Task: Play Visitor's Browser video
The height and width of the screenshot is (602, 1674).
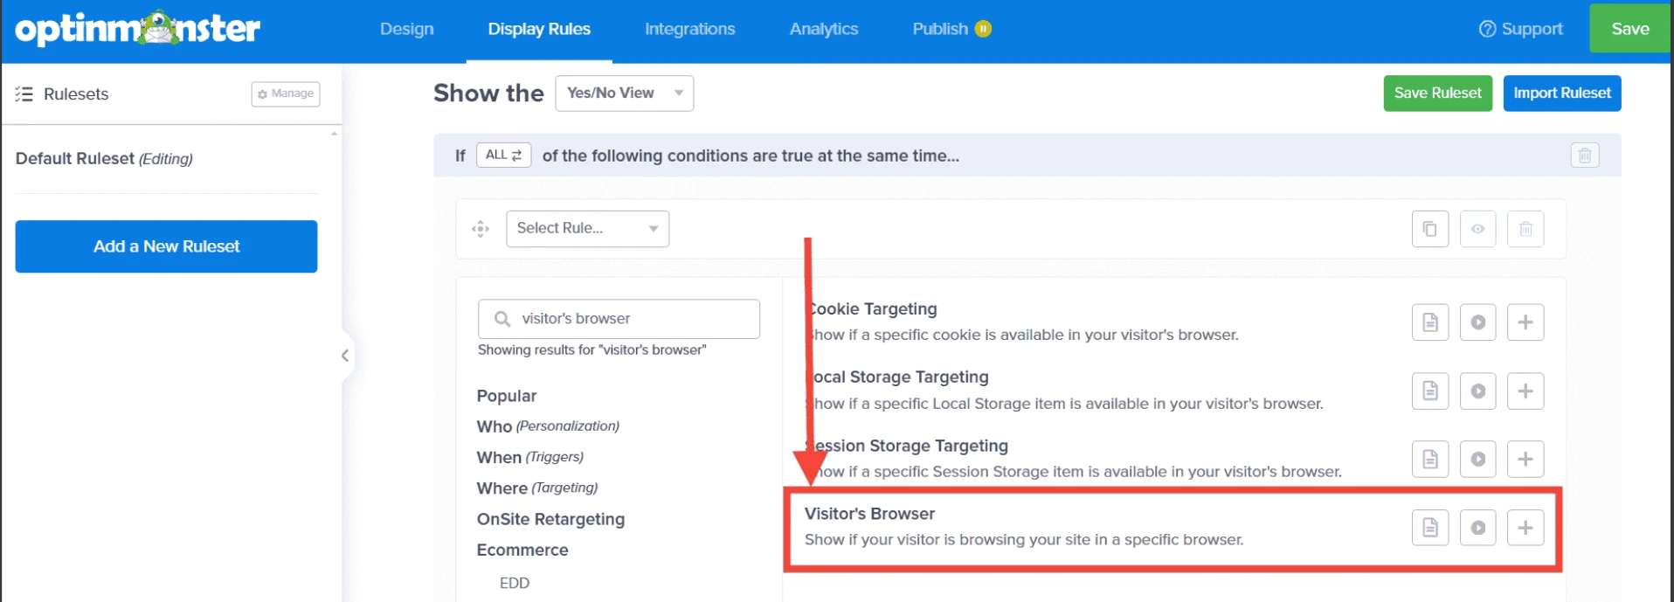Action: click(1477, 528)
